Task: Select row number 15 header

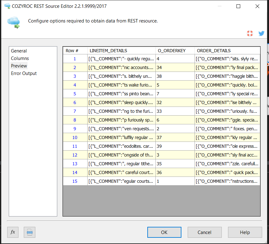Action: click(x=75, y=181)
